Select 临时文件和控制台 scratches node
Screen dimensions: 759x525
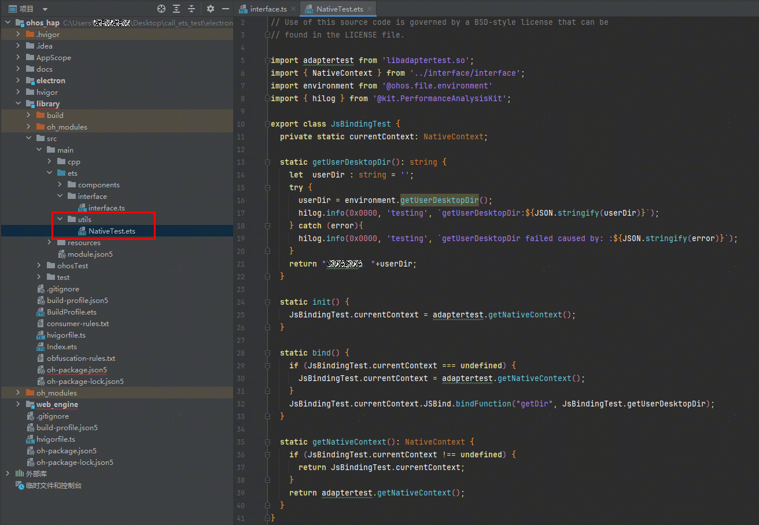(x=54, y=486)
